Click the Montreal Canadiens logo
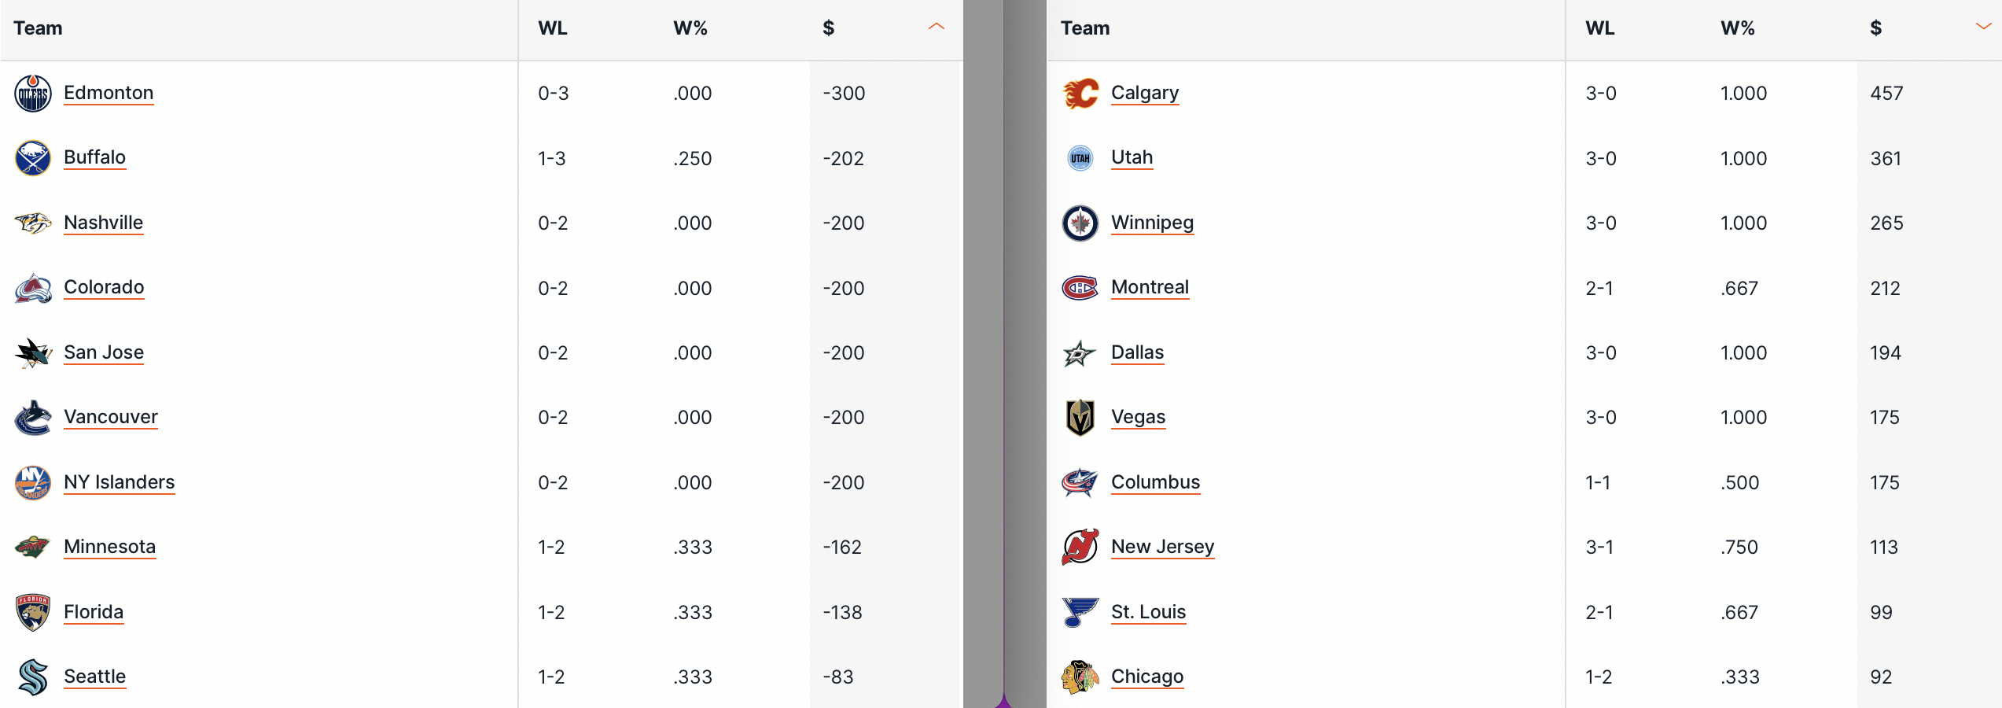The width and height of the screenshot is (2002, 708). point(1080,287)
